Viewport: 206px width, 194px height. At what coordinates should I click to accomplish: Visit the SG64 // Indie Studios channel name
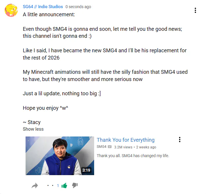43,7
